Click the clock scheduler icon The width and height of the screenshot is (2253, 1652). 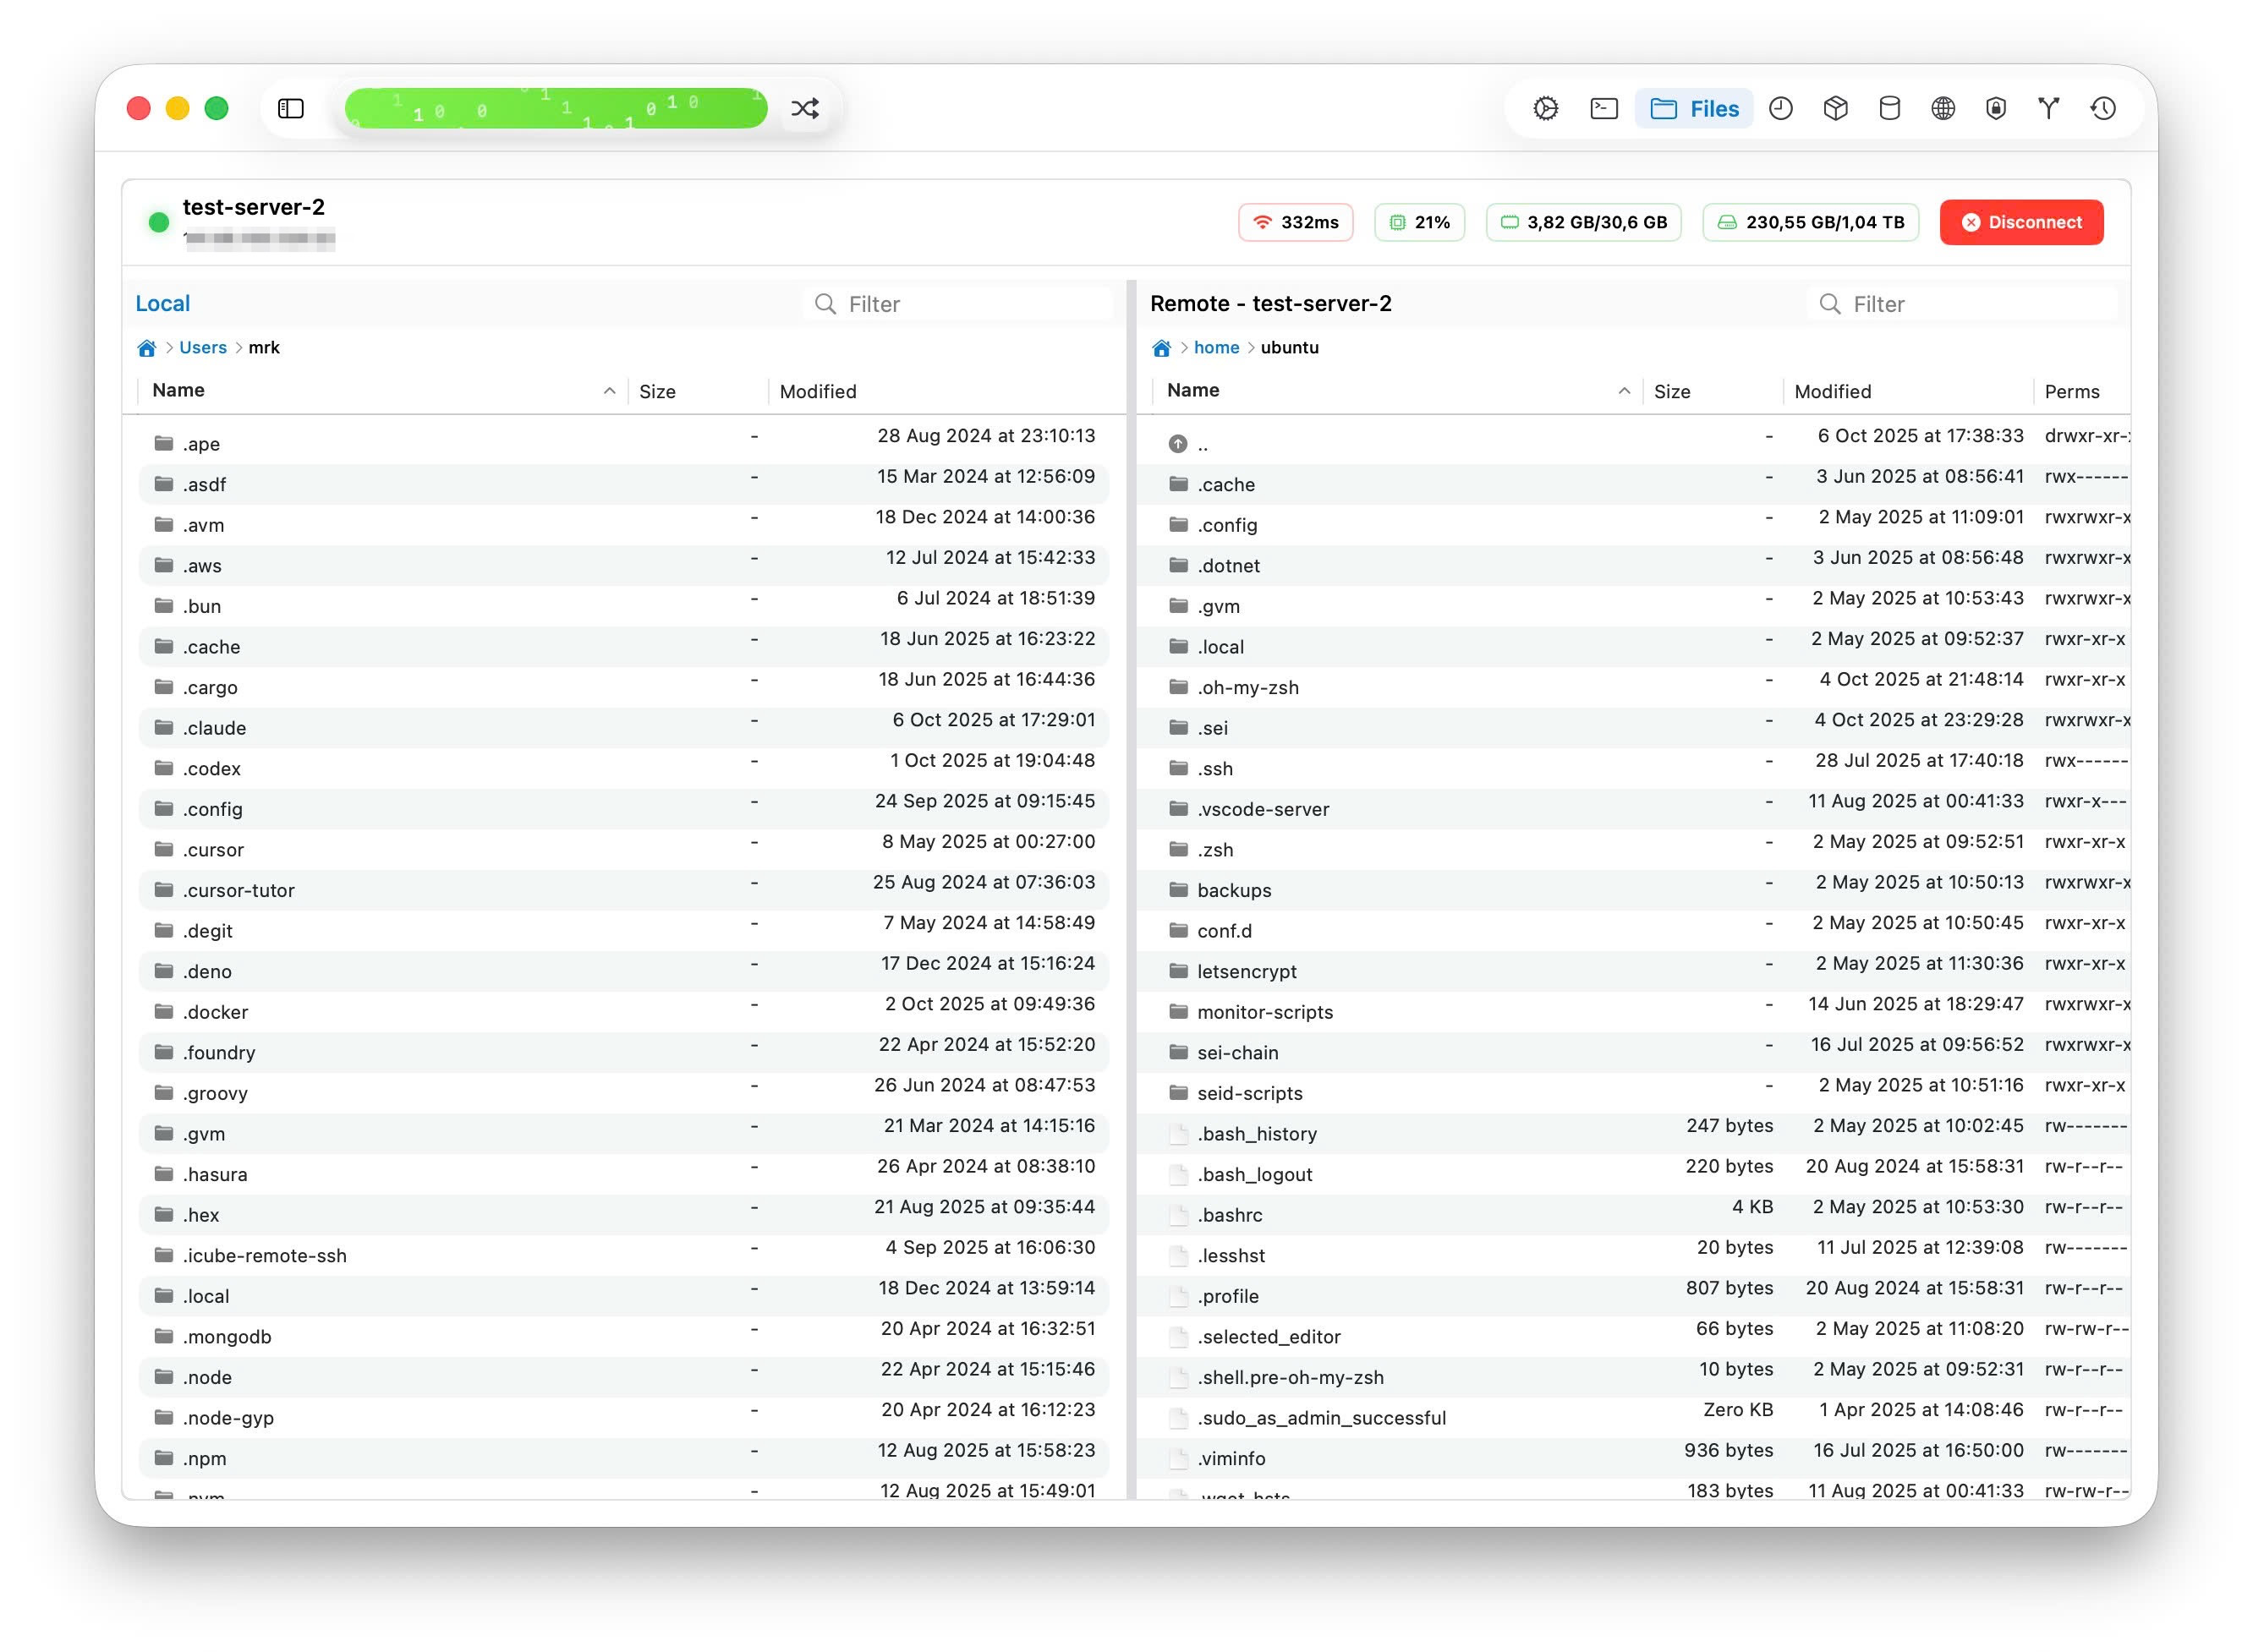click(1781, 108)
